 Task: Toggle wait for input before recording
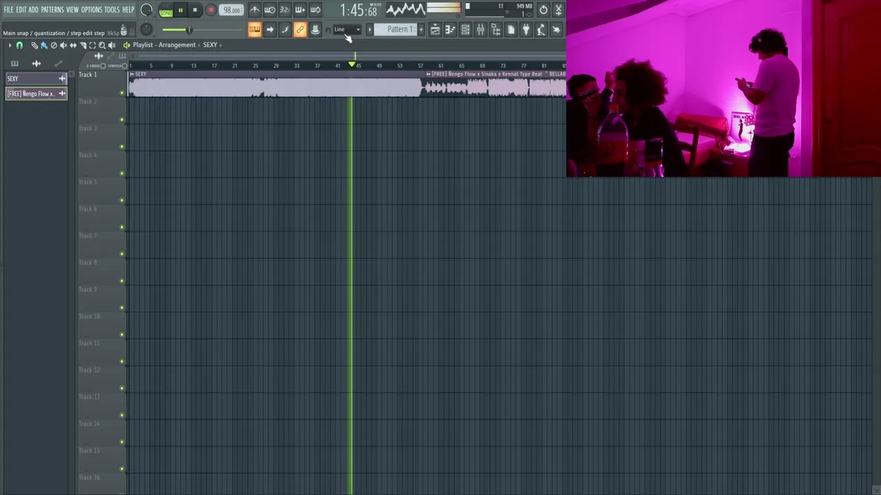[270, 10]
